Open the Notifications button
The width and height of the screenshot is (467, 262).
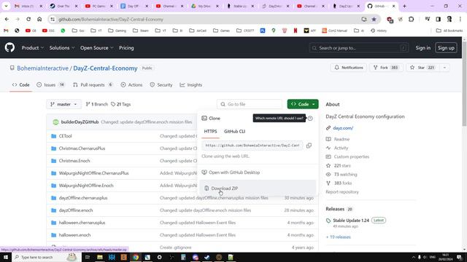349,68
